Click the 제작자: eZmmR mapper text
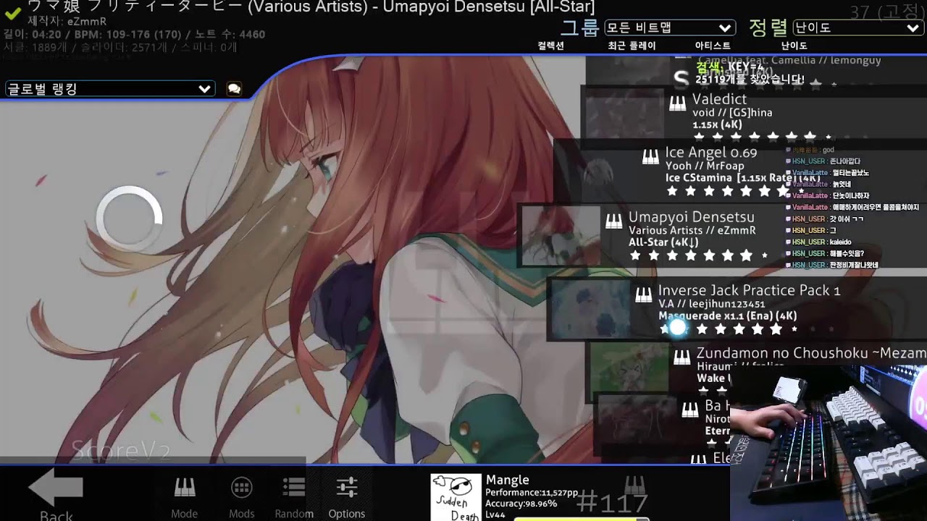The width and height of the screenshot is (927, 521). [67, 21]
